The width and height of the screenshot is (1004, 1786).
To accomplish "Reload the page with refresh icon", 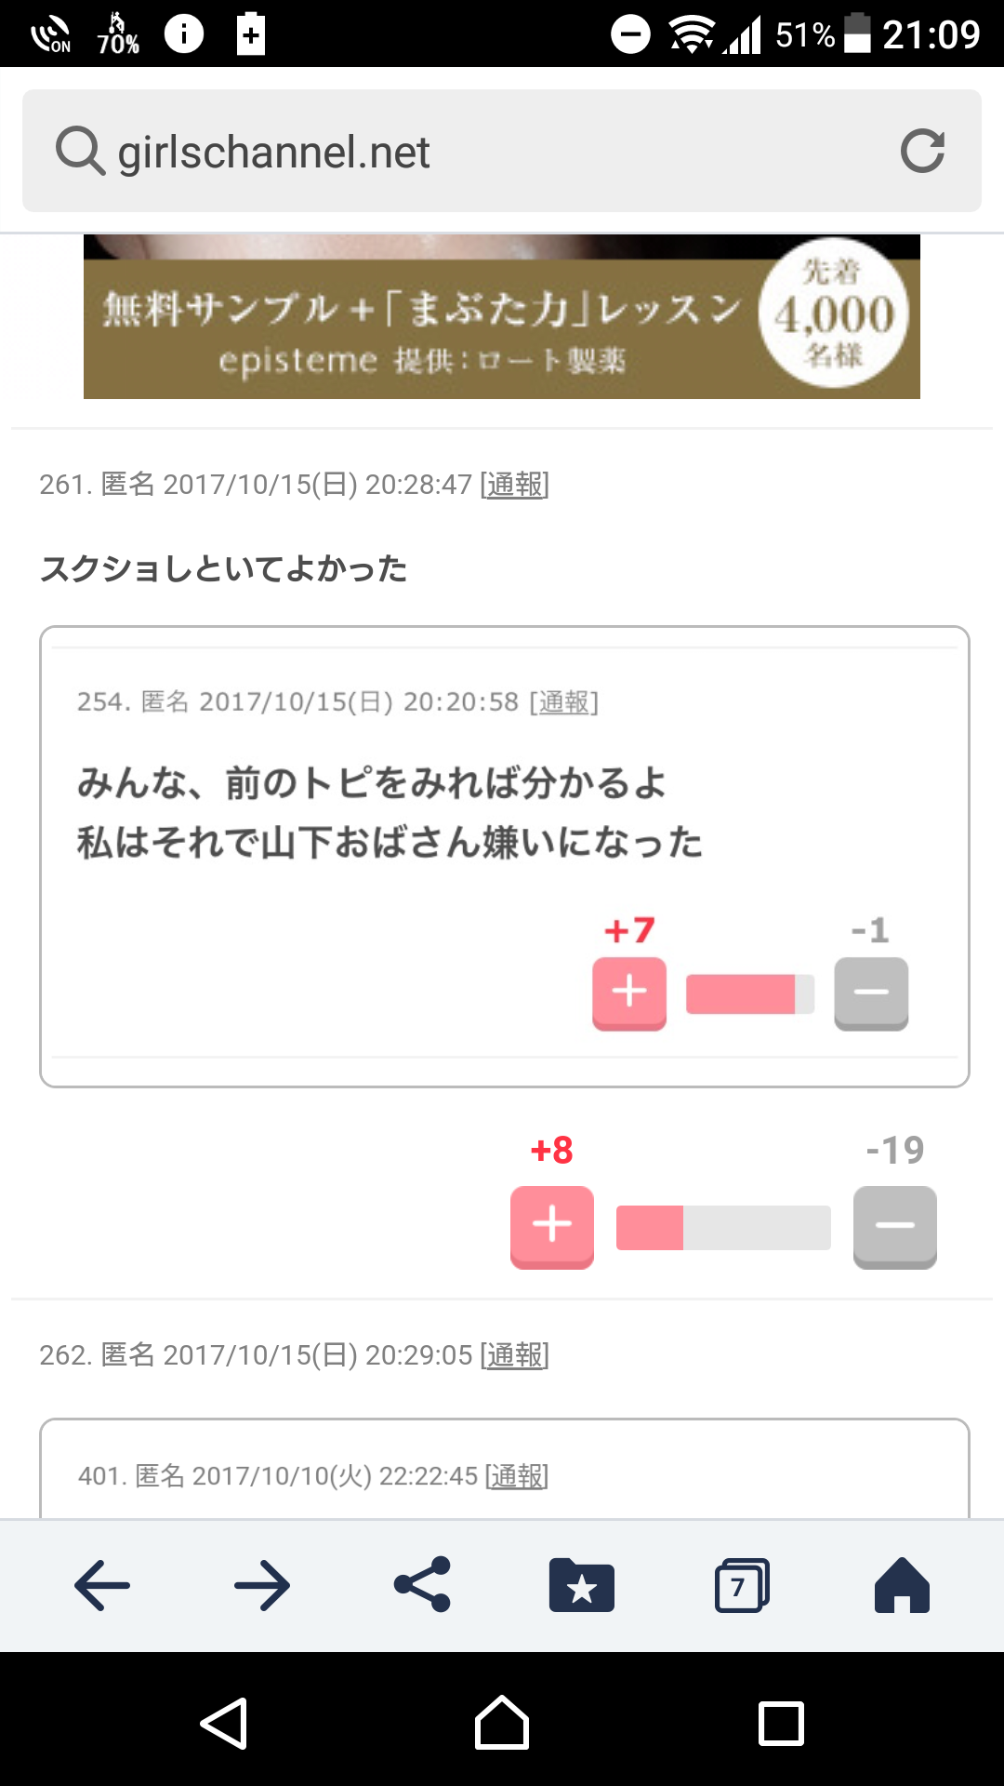I will click(x=922, y=151).
